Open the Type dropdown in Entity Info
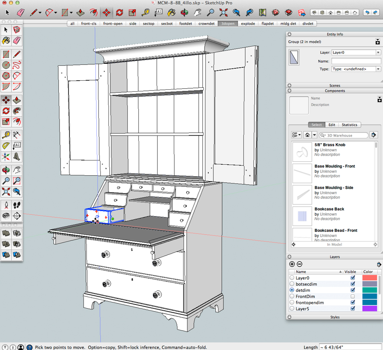Viewport: 383px width, 350px height. coord(378,69)
